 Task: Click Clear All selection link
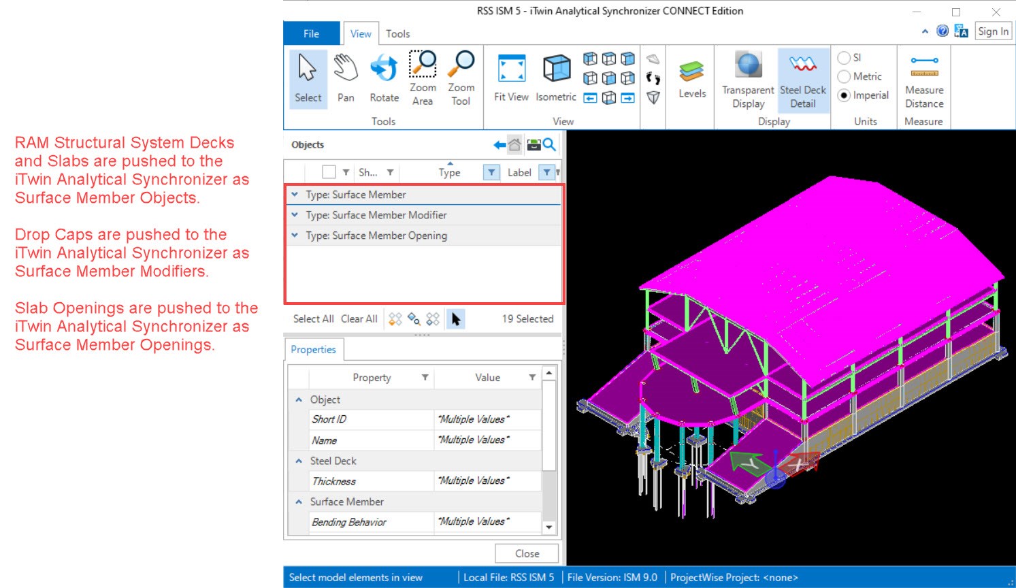tap(359, 318)
